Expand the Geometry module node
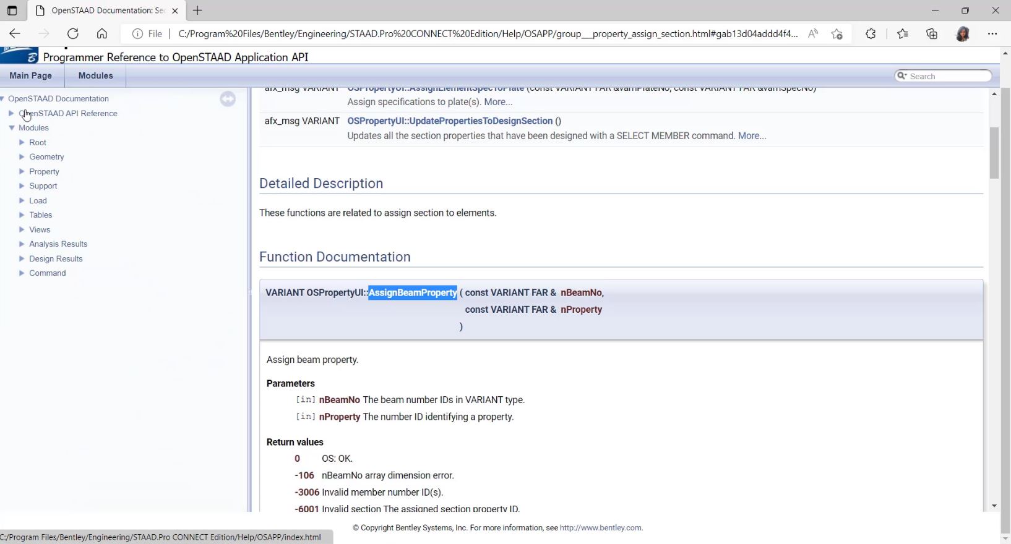The width and height of the screenshot is (1011, 544). point(22,156)
